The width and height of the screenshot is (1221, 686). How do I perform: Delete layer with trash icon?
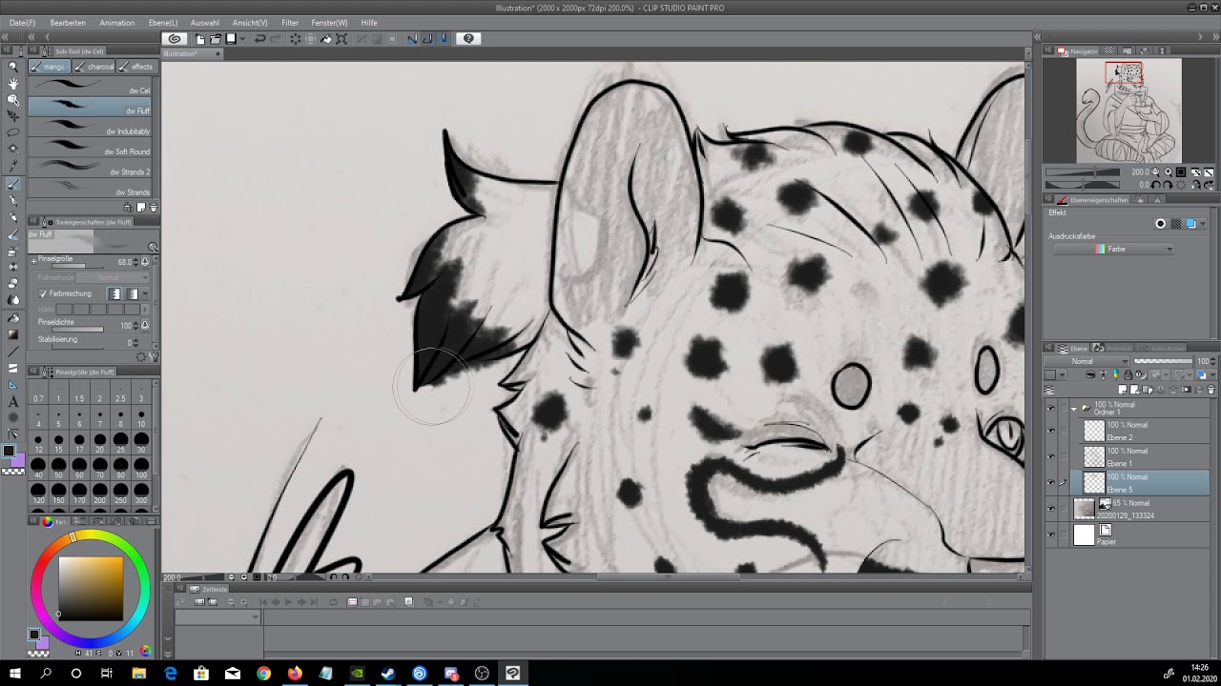point(1211,390)
